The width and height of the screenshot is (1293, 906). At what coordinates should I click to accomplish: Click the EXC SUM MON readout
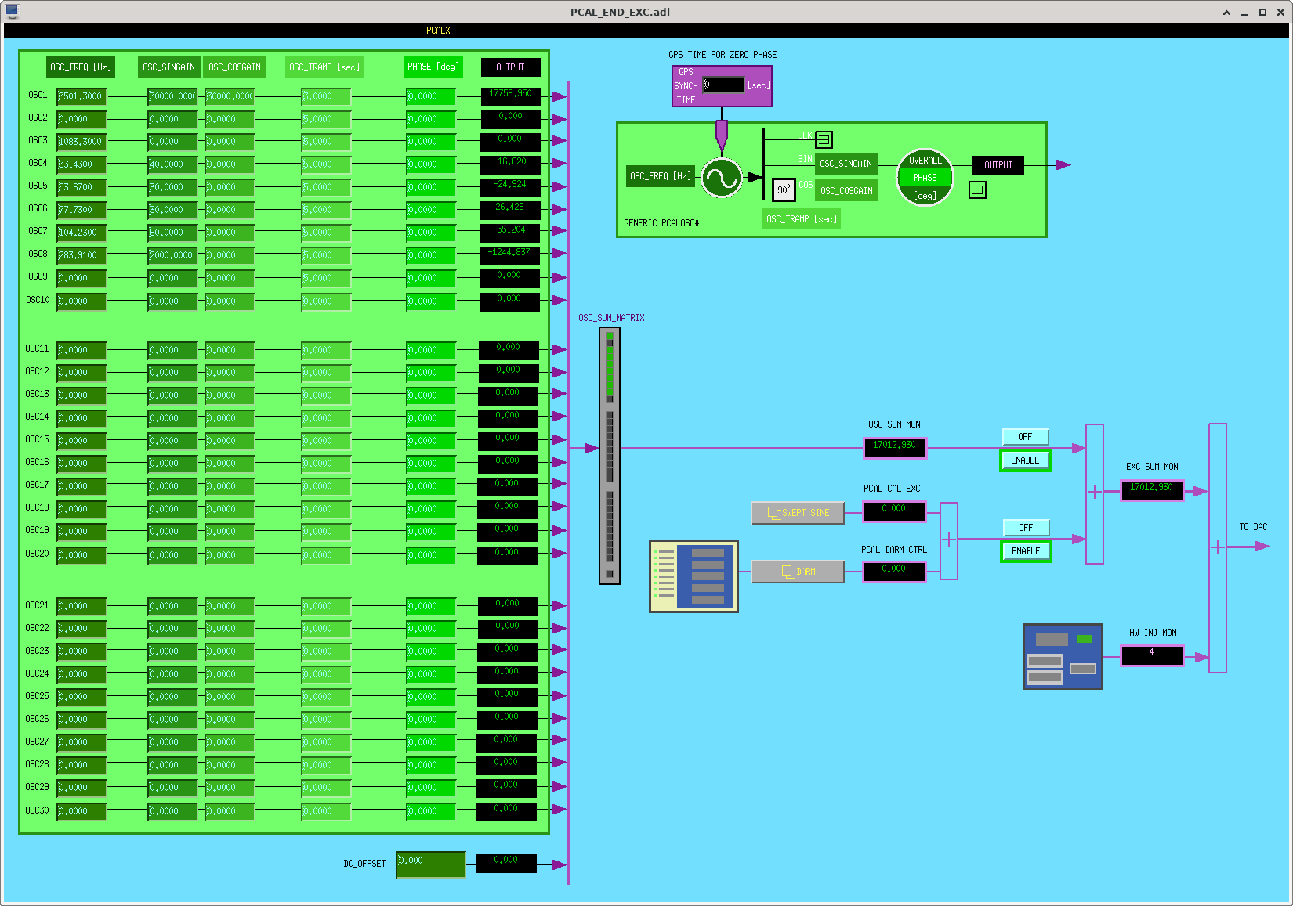1152,490
